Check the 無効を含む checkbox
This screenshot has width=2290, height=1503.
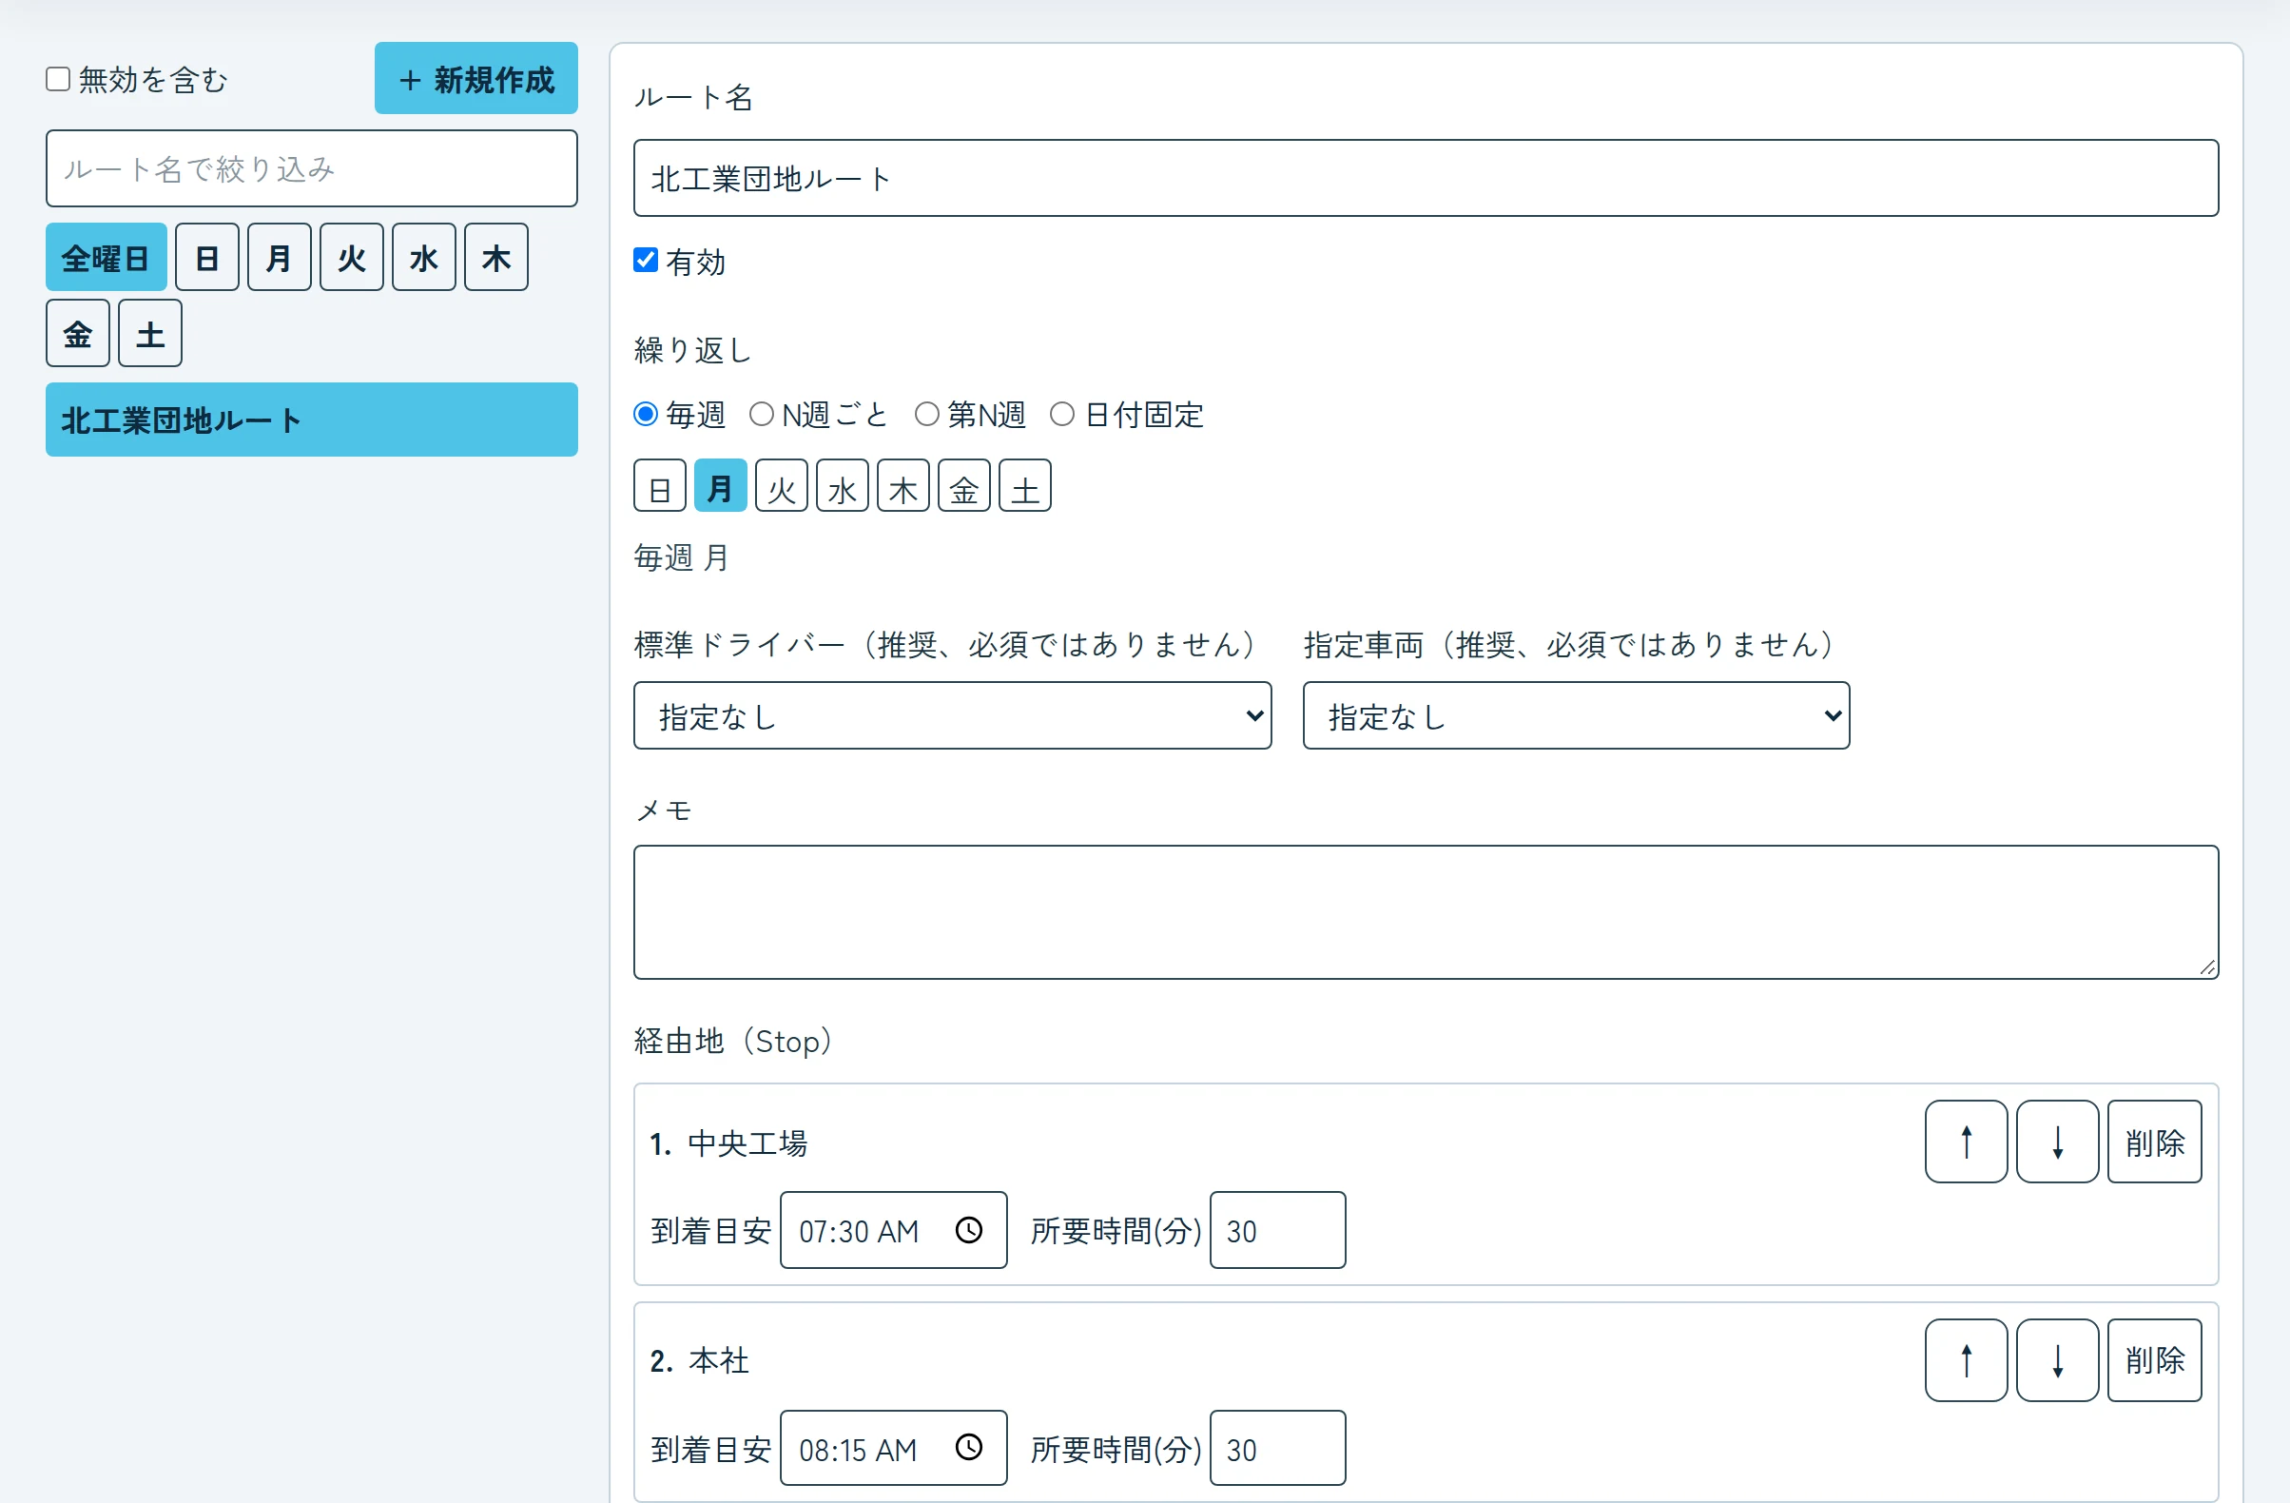coord(59,79)
